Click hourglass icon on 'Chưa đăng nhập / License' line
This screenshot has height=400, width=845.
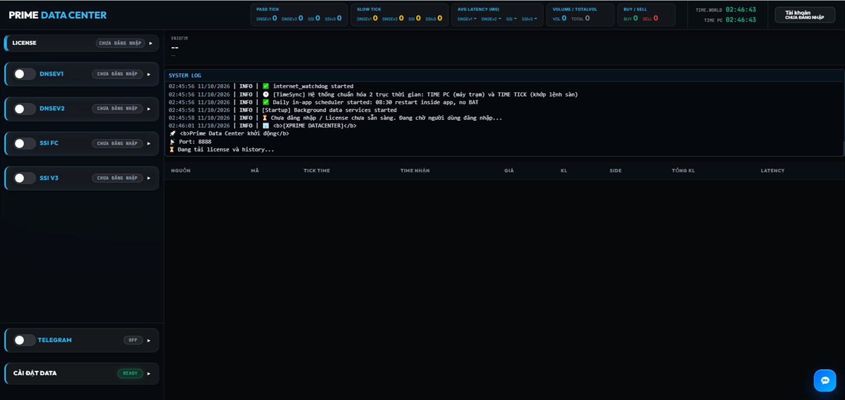pos(265,118)
